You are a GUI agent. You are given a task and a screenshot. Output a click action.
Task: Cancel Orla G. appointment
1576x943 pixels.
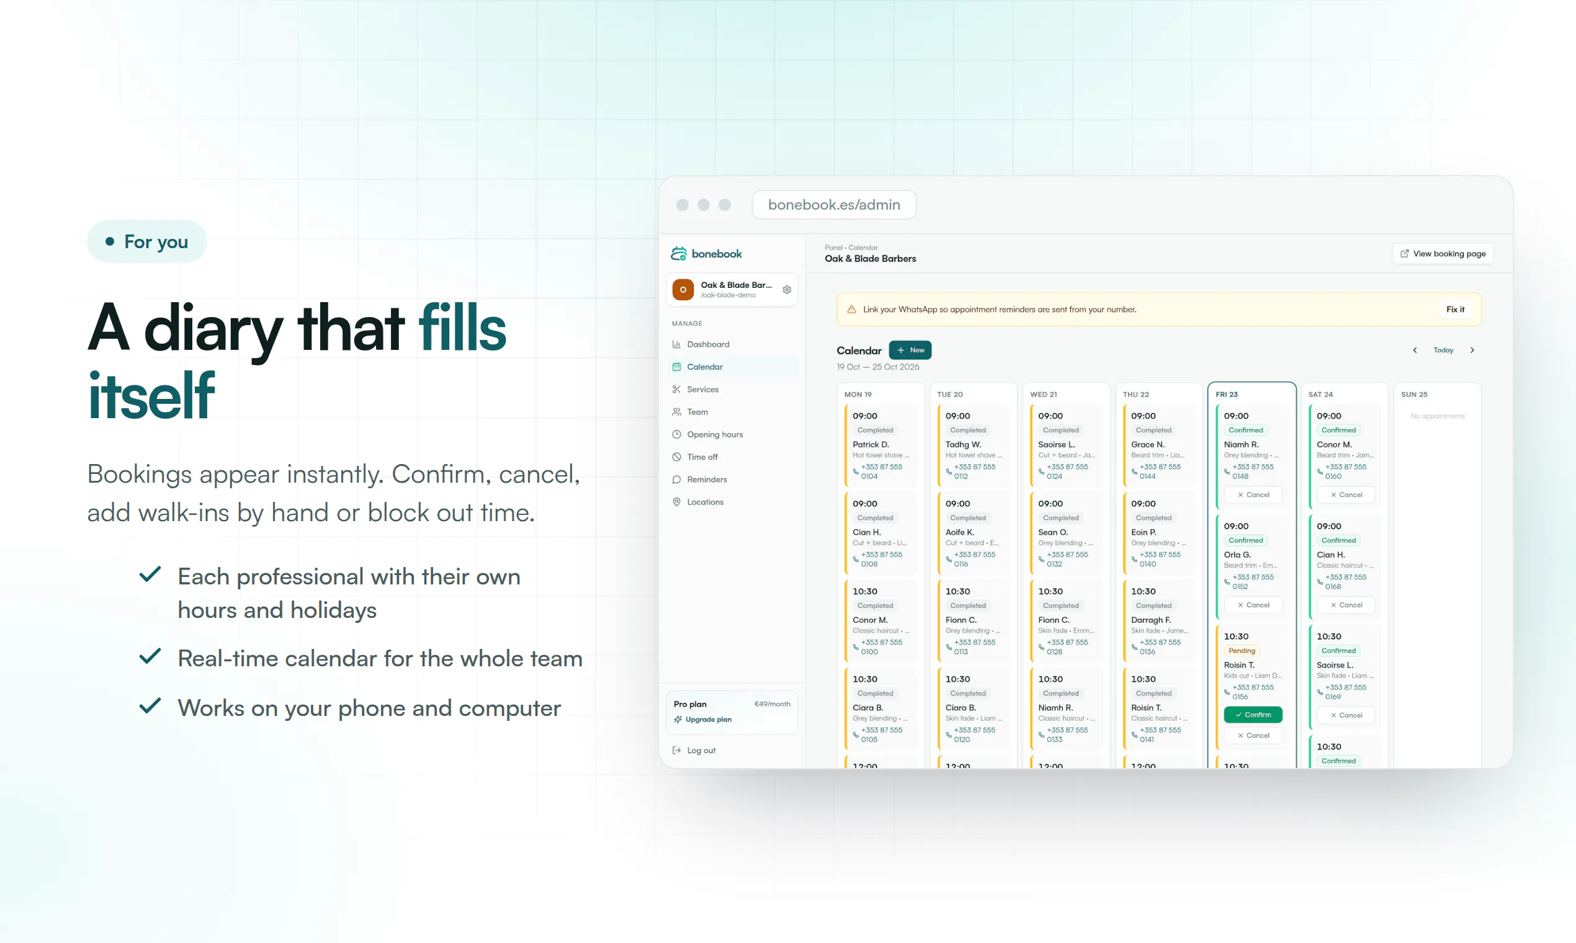click(1253, 605)
